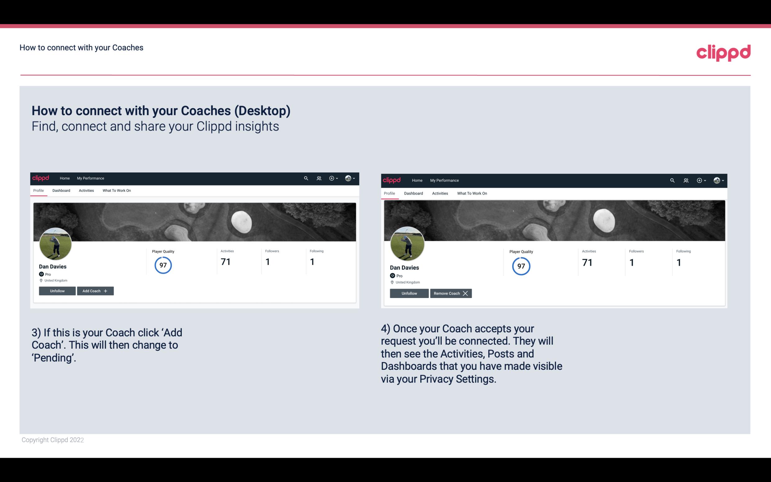Click 'Remove Coach' button on connected profile
Image resolution: width=771 pixels, height=482 pixels.
click(450, 293)
